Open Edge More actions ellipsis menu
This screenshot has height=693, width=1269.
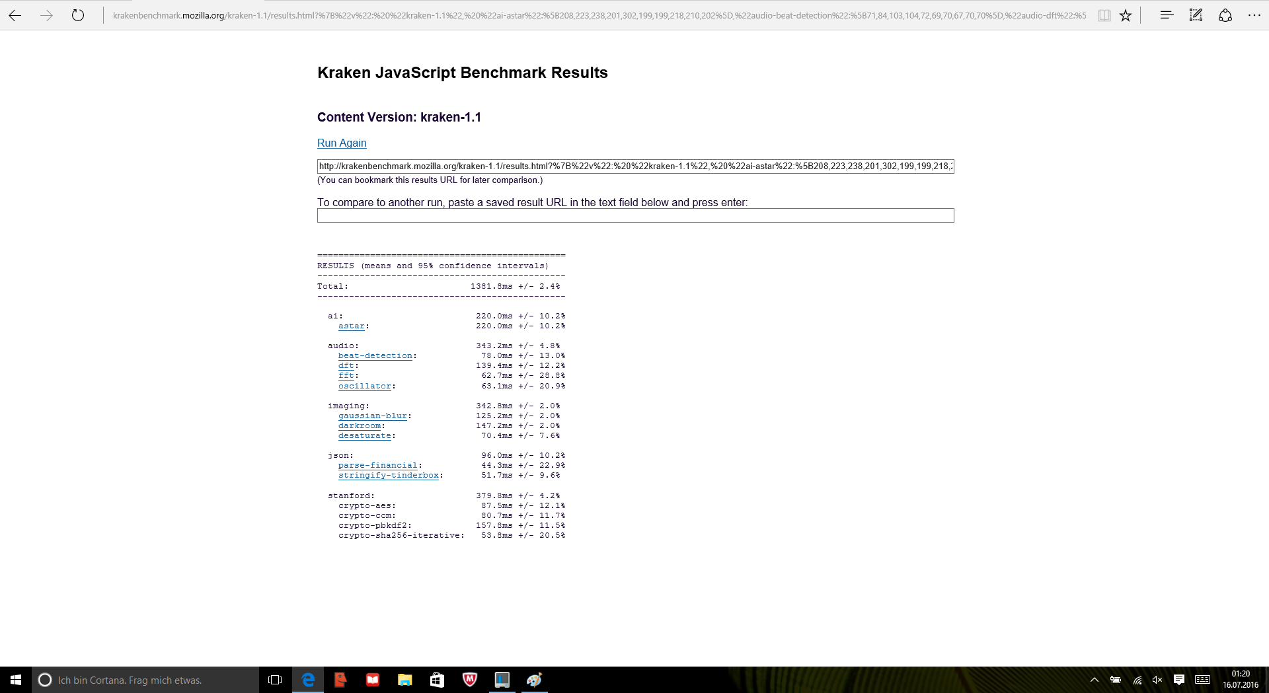click(x=1254, y=15)
